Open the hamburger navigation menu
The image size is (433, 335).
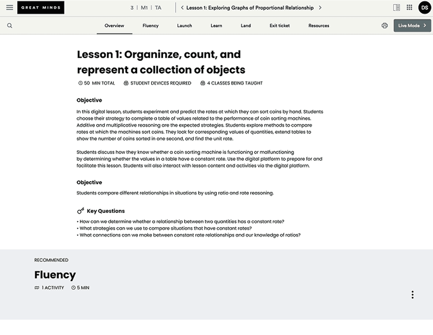(10, 7)
